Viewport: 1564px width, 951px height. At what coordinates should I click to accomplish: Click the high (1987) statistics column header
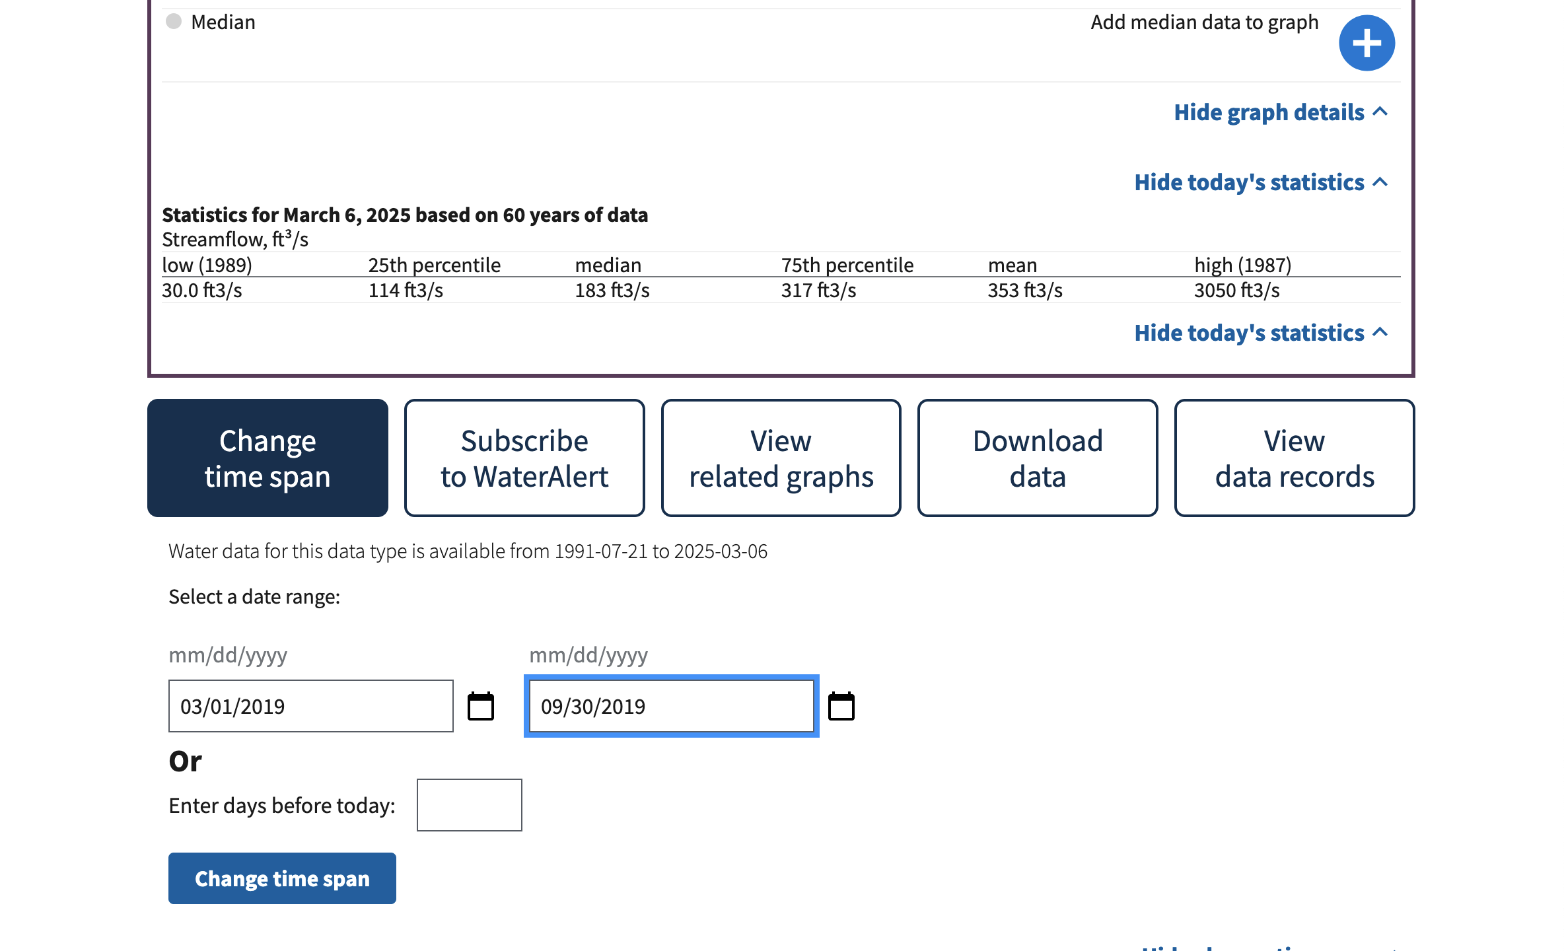click(1242, 265)
